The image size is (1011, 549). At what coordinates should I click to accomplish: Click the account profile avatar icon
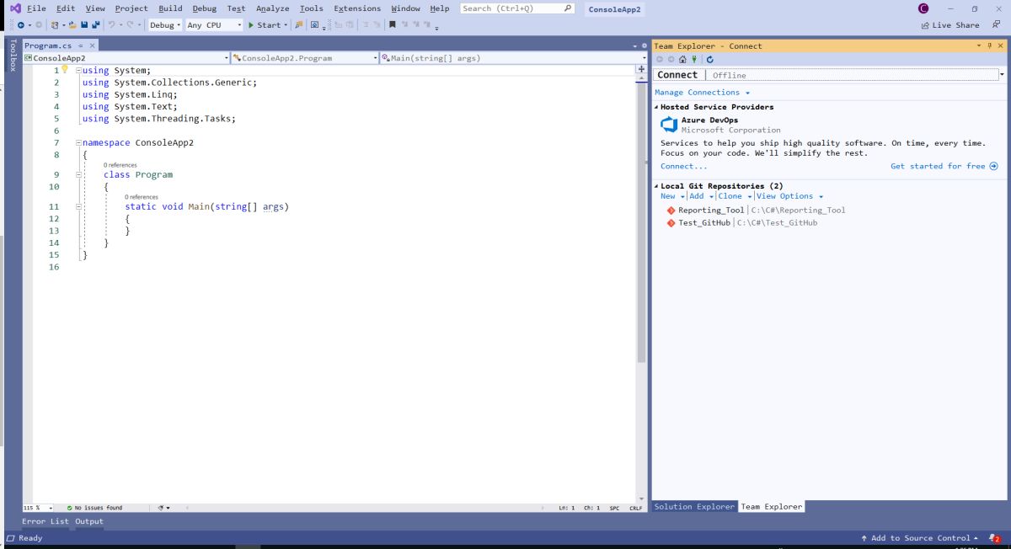(922, 8)
